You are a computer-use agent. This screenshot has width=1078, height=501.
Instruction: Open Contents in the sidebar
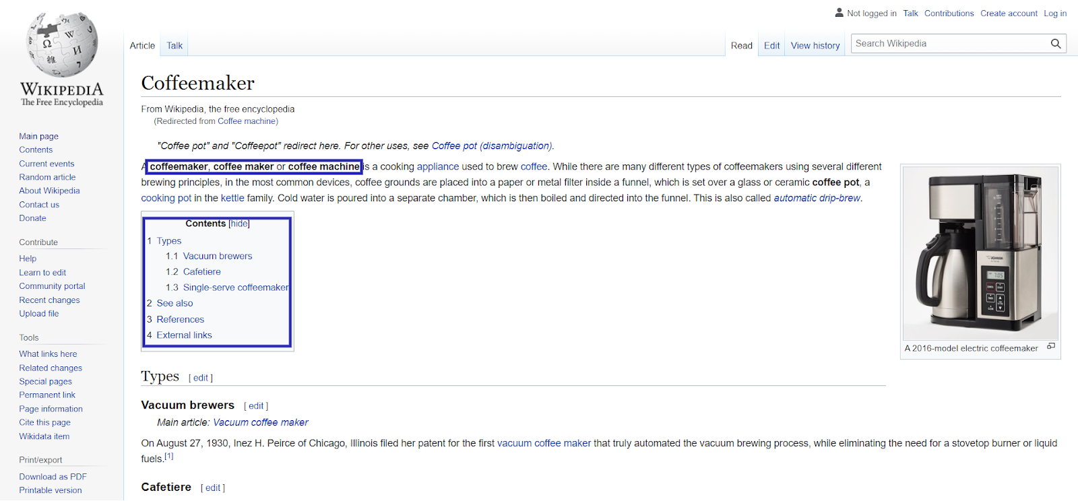[x=36, y=149]
